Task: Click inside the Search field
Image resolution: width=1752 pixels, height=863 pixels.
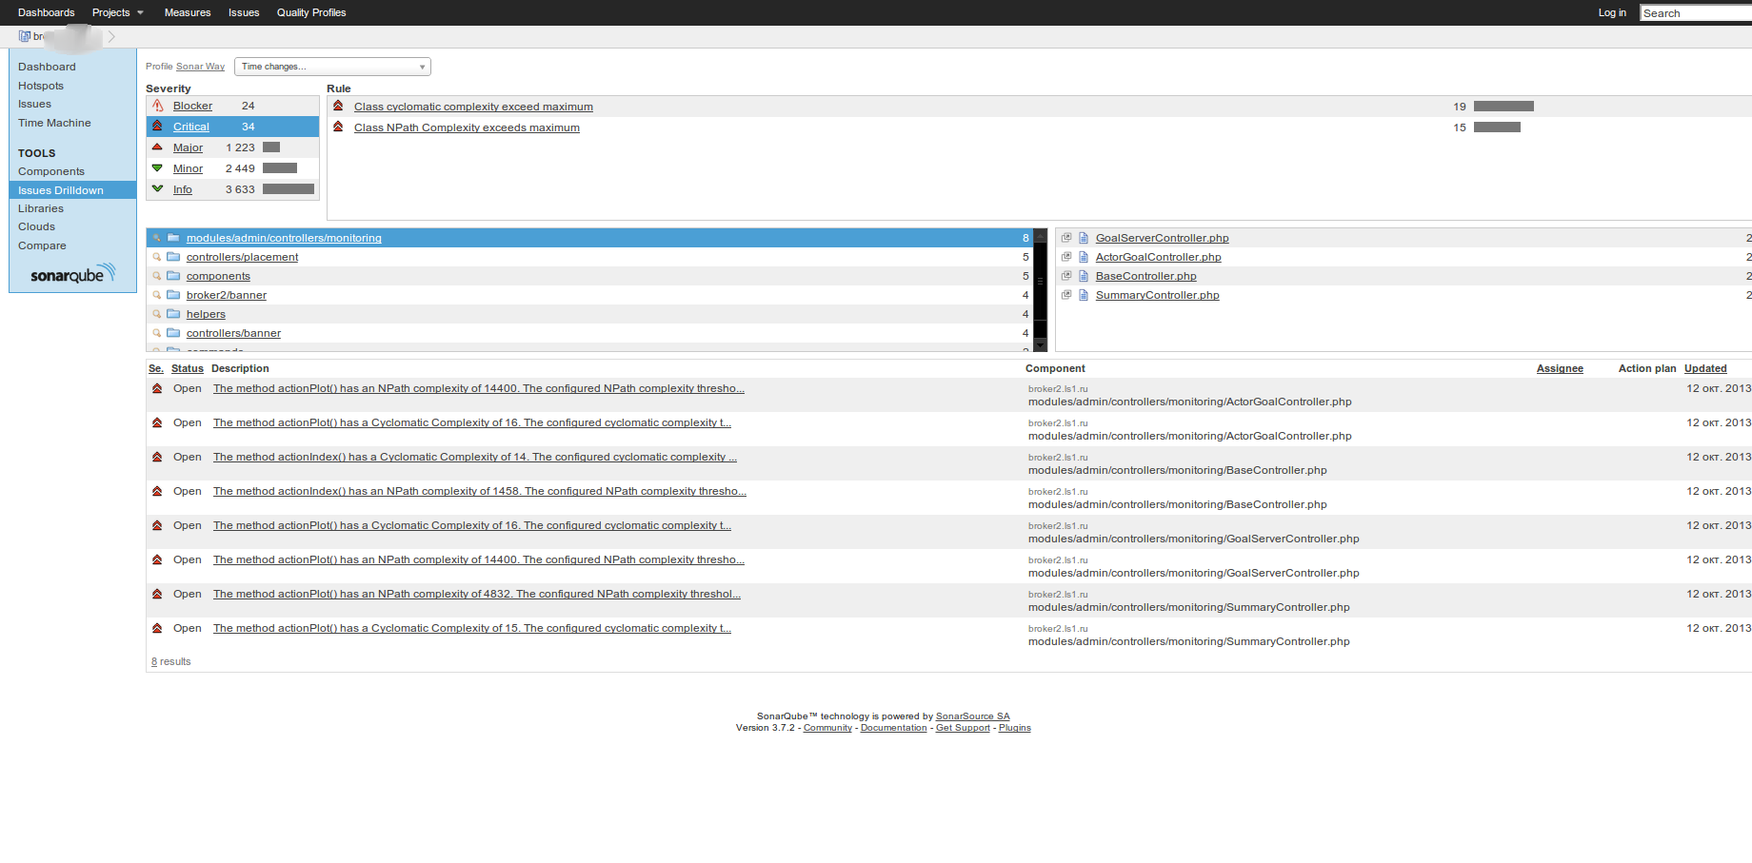Action: click(1695, 13)
